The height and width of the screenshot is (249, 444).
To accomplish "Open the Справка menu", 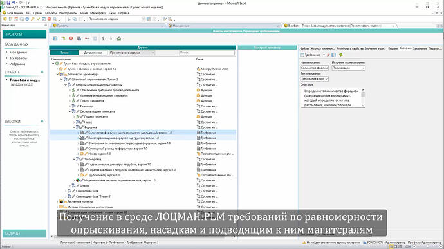I will point(124,13).
